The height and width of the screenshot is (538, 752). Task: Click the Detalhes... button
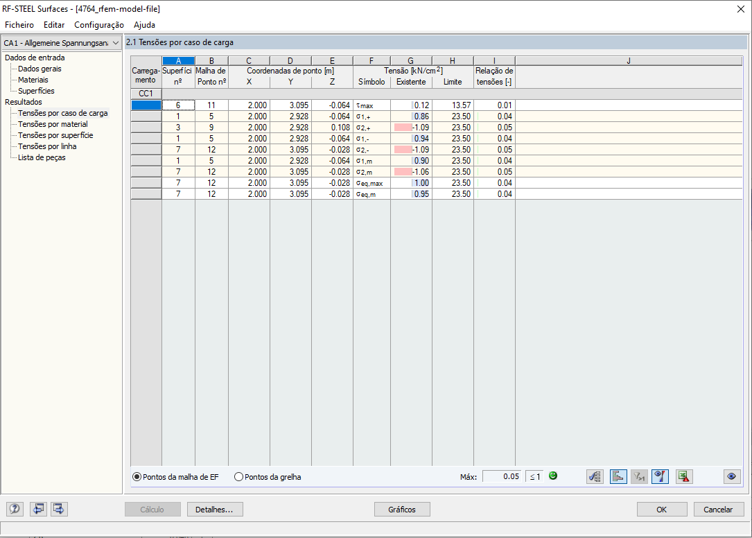(x=214, y=510)
